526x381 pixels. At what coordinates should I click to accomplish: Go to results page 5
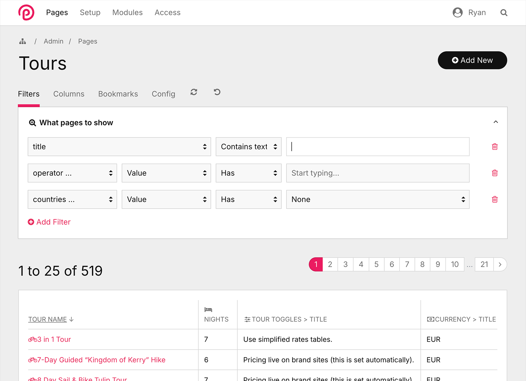376,264
